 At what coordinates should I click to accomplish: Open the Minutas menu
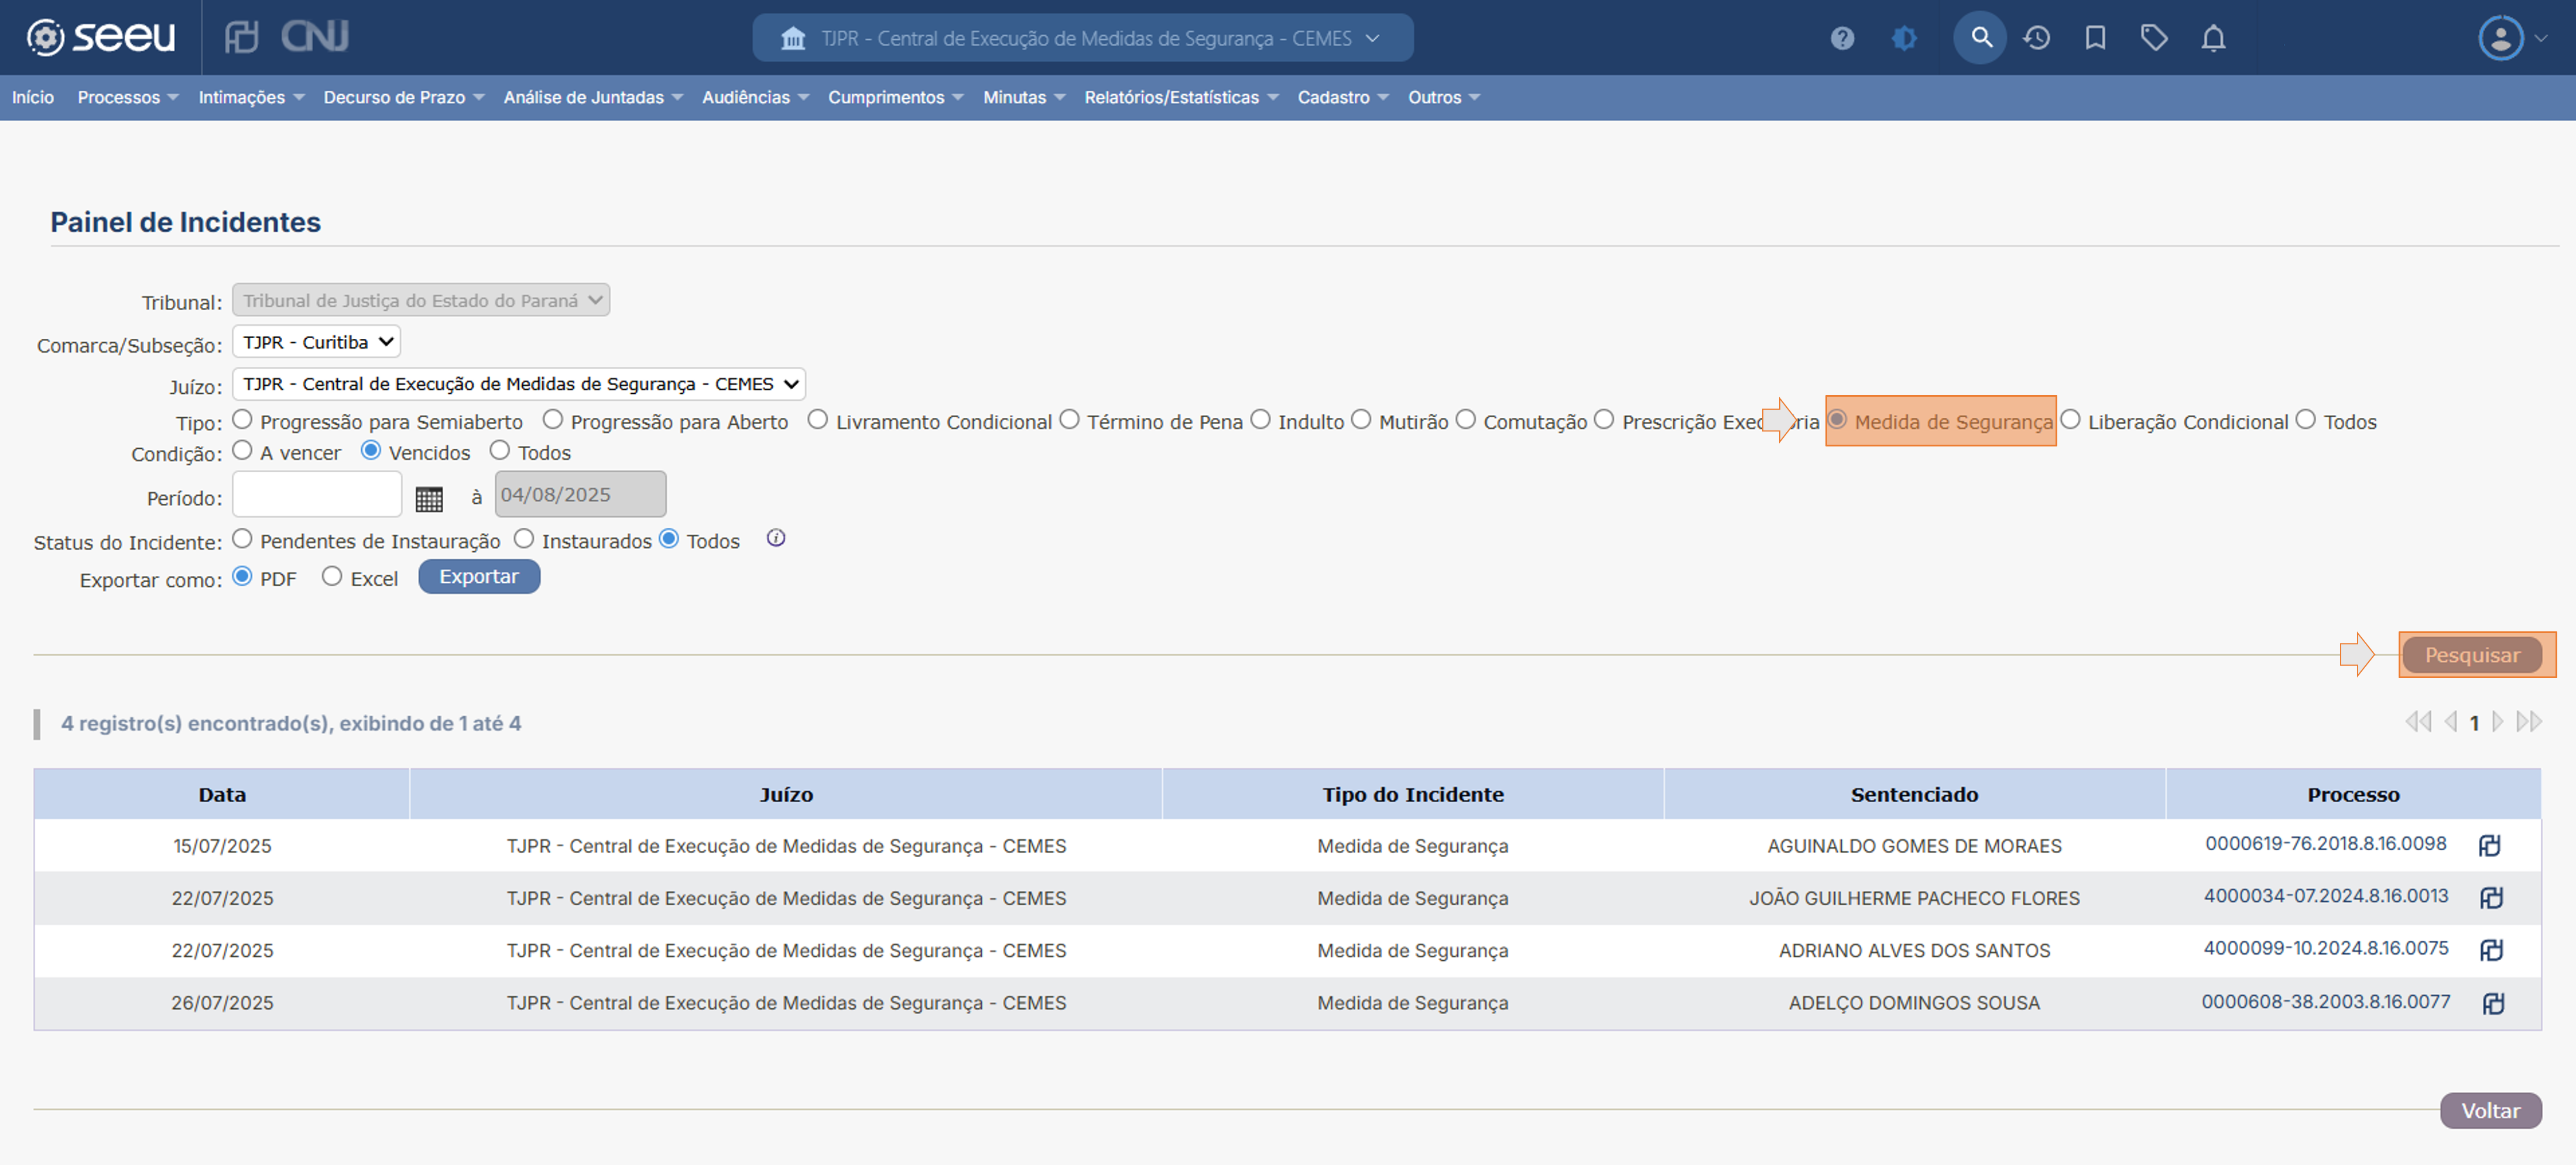[1024, 97]
